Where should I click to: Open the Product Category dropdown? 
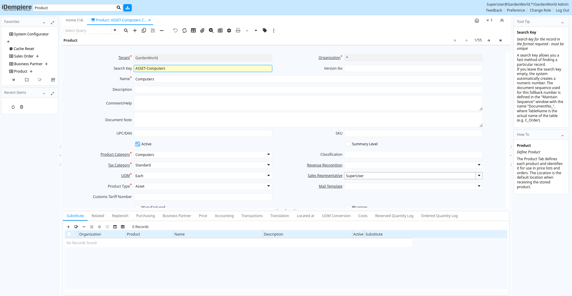tap(268, 155)
